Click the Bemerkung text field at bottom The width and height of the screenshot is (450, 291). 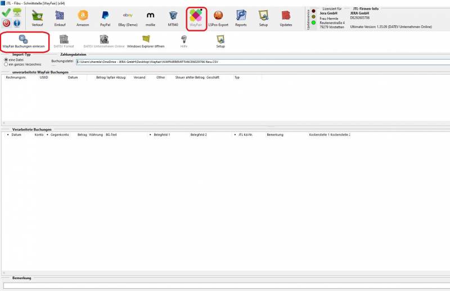(225, 286)
